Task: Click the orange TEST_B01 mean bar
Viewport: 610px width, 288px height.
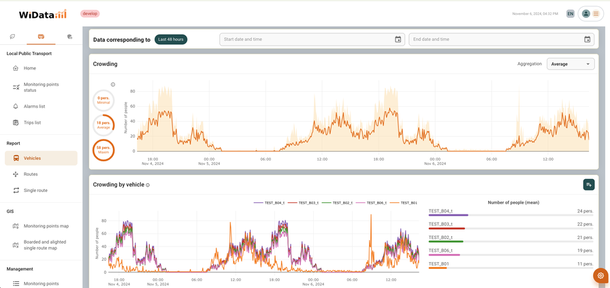Action: tap(438, 268)
